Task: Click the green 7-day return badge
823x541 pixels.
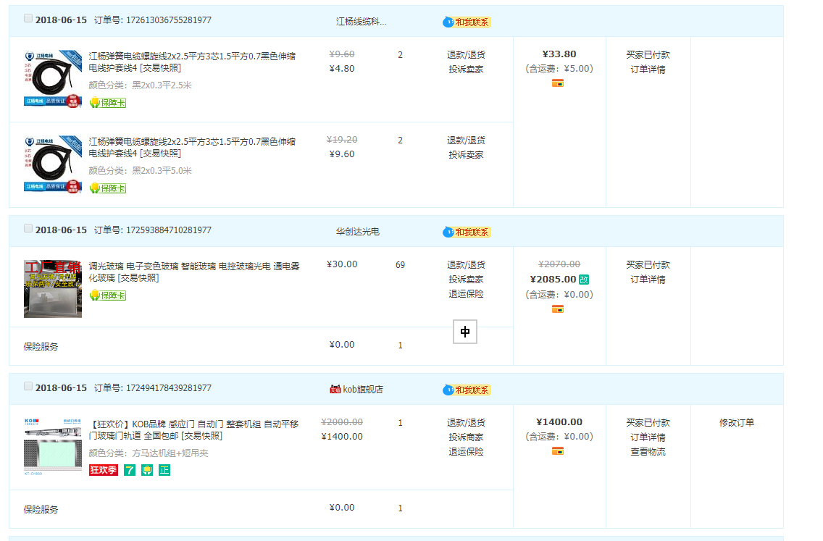Action: [x=130, y=470]
